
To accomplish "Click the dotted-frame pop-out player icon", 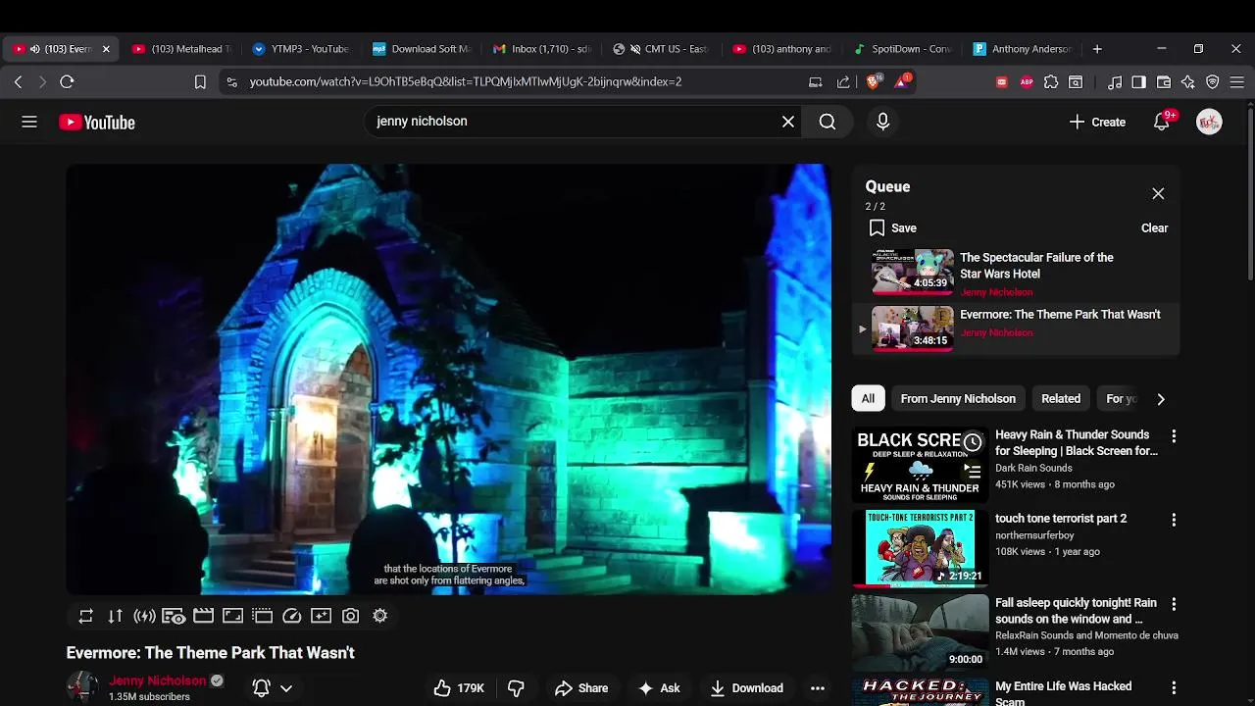I will [x=262, y=616].
